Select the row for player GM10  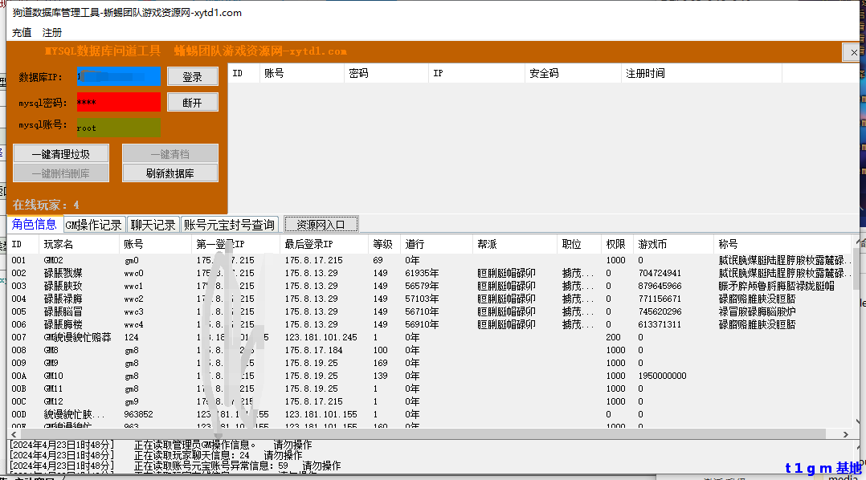(54, 376)
